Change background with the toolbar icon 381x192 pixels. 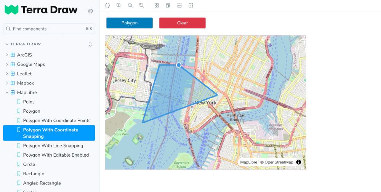click(x=168, y=5)
